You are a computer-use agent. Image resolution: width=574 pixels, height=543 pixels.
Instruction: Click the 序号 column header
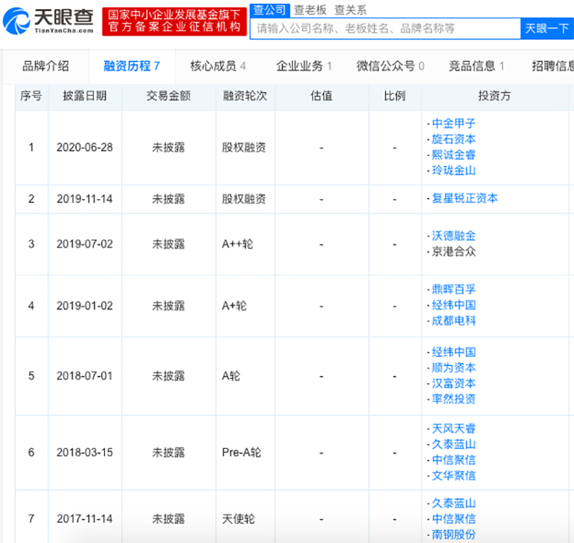pos(31,96)
